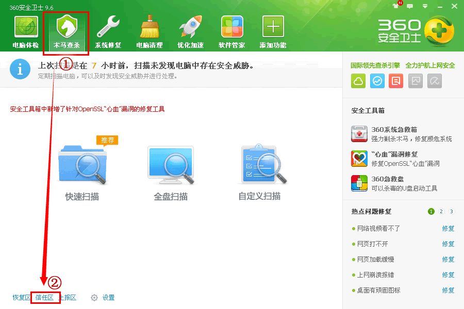Open 系统修复 wrench icon
The width and height of the screenshot is (464, 309).
pos(108,27)
